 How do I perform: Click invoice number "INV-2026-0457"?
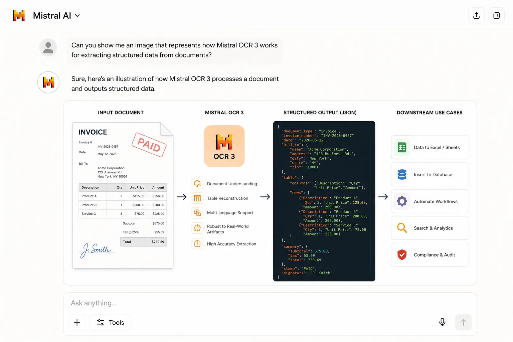108,147
